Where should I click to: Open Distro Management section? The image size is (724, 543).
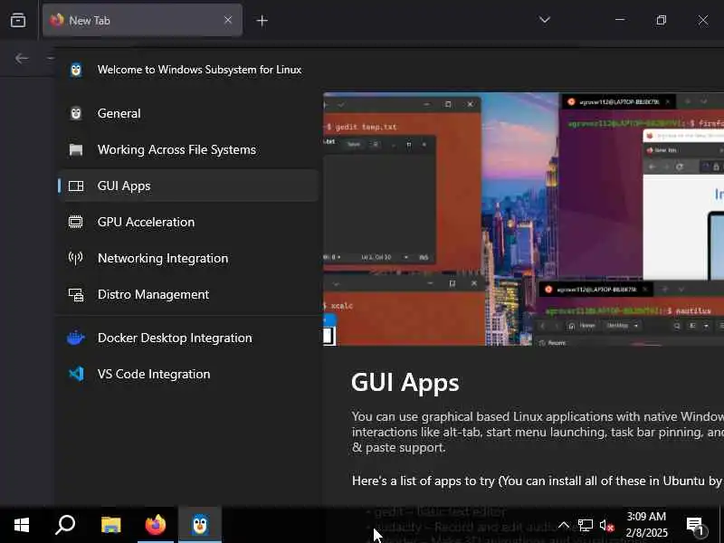point(188,295)
